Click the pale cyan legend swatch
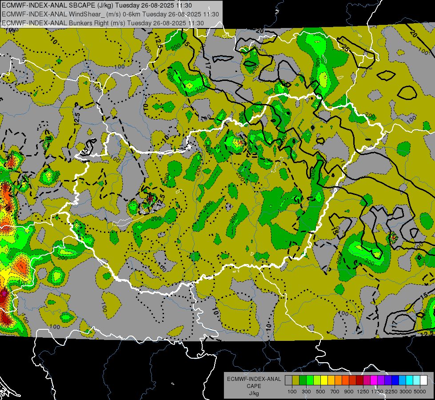This screenshot has height=400, width=435. click(x=416, y=380)
